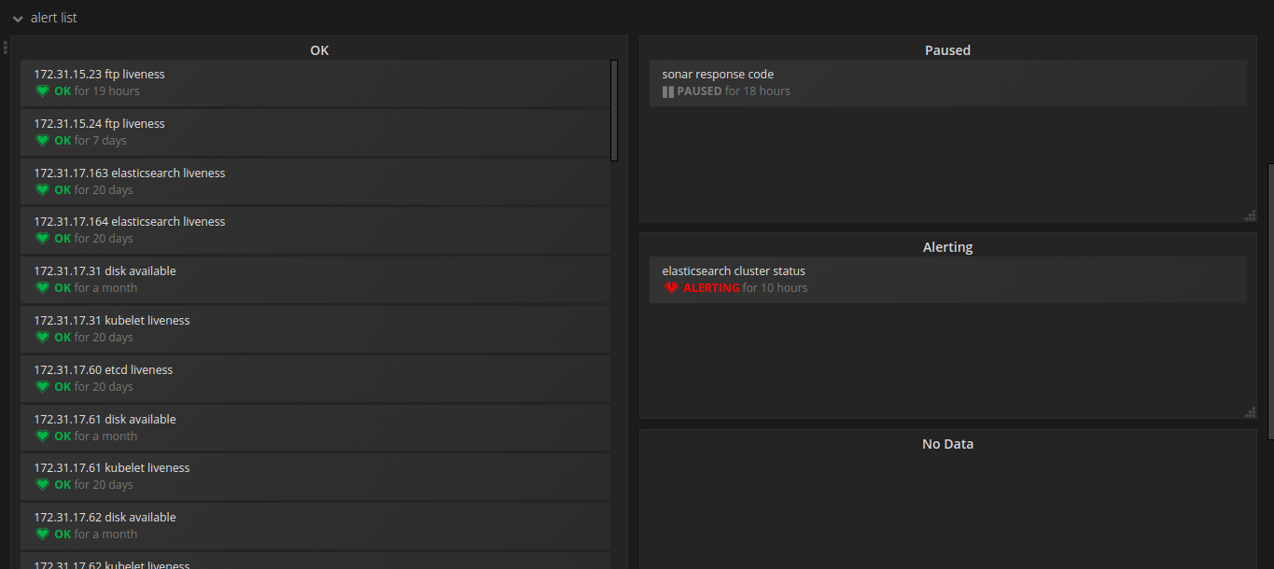The image size is (1274, 569).
Task: Click resize handle of the Paused panel
Action: coord(1250,215)
